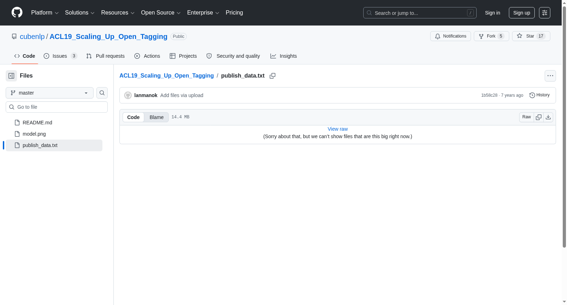Expand the Resources menu
Viewport: 567px width, 305px height.
pyautogui.click(x=118, y=13)
